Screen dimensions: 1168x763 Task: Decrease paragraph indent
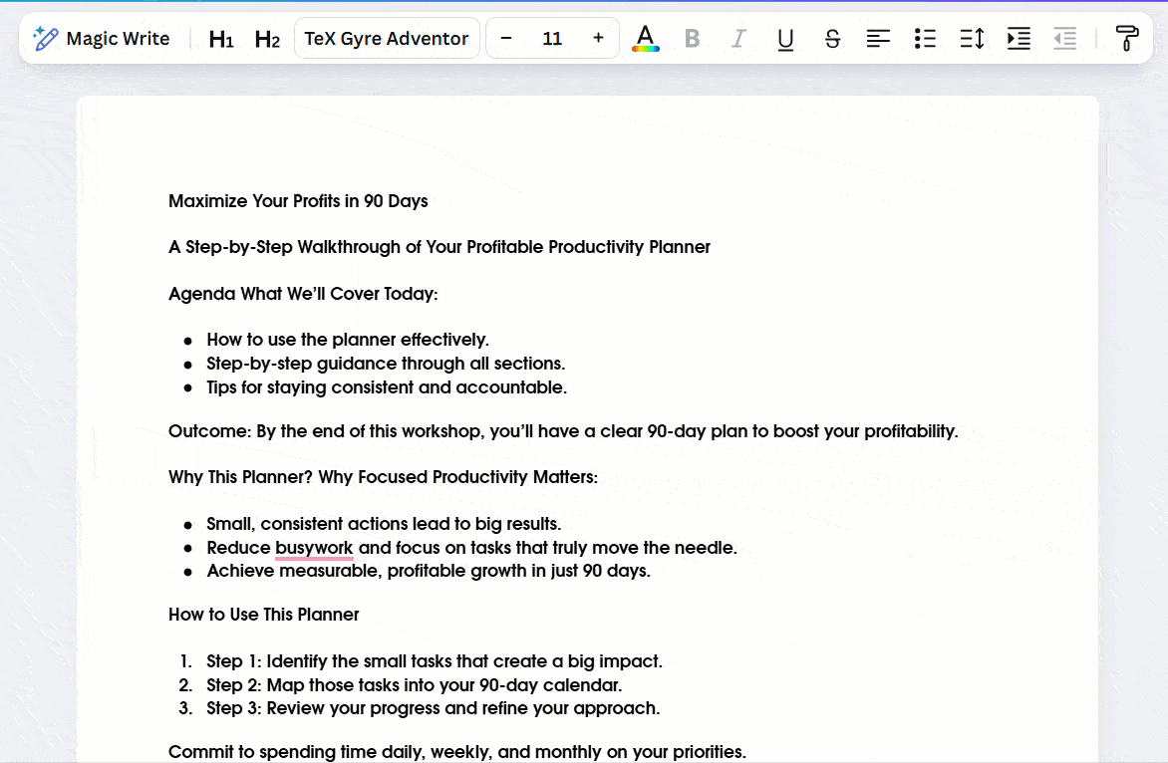[x=1065, y=38]
